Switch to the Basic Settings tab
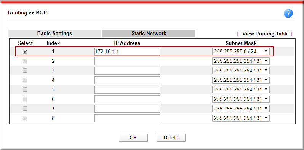304x150 pixels. pyautogui.click(x=54, y=34)
